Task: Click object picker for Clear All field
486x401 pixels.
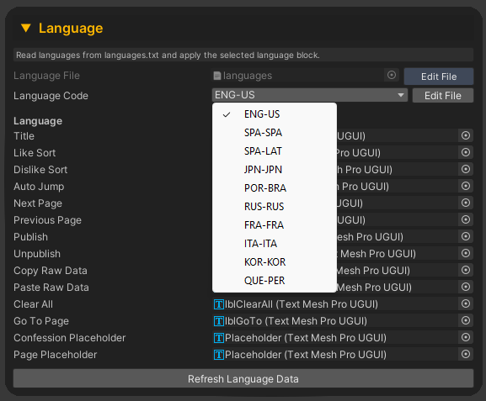Action: point(466,303)
